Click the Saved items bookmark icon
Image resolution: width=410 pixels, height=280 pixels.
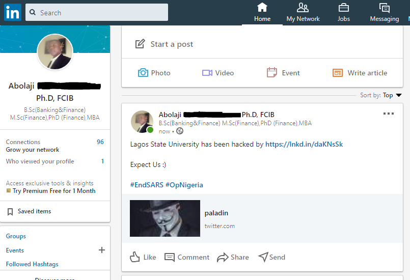(x=10, y=211)
